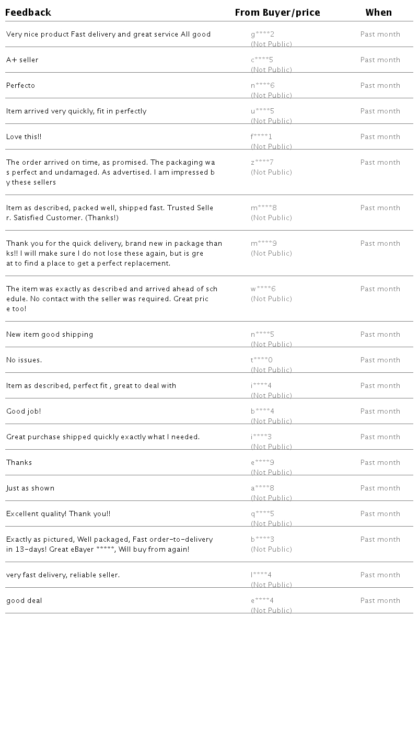This screenshot has height=730, width=418.
Task: Select buyer g****2 username
Action: pos(262,35)
